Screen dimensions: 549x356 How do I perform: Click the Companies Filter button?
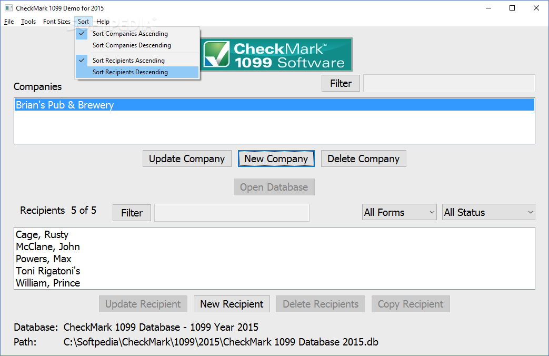tap(341, 83)
